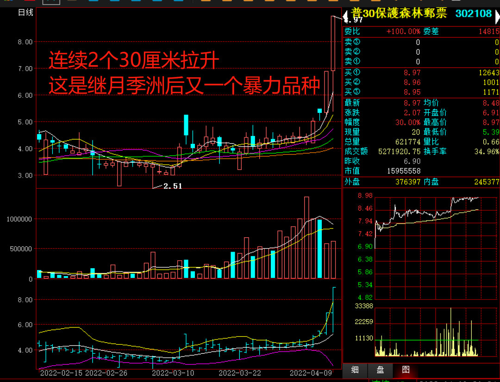Image resolution: width=500 pixels, height=382 pixels.
Task: Click the 日线 period label
Action: click(x=25, y=12)
